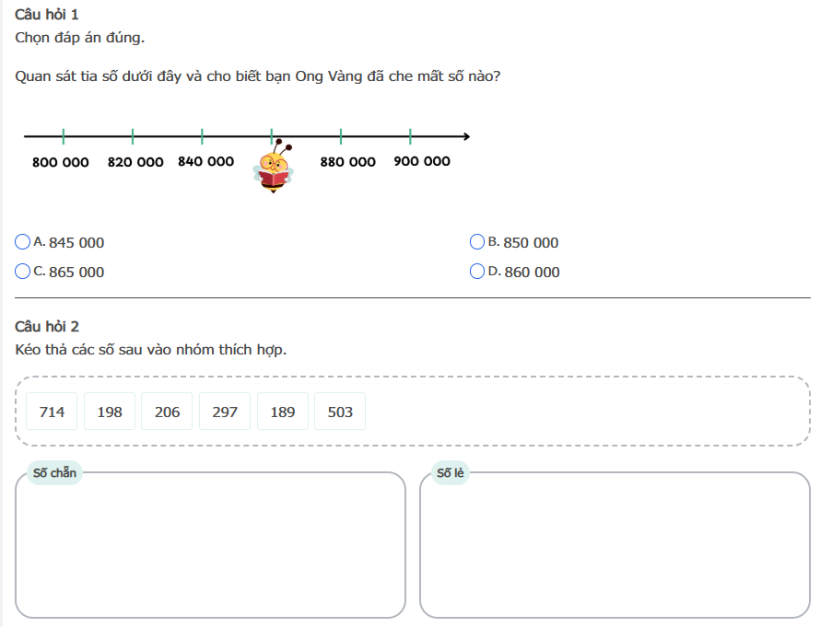Click the 800 000 number line label
The image size is (820, 627).
click(61, 162)
